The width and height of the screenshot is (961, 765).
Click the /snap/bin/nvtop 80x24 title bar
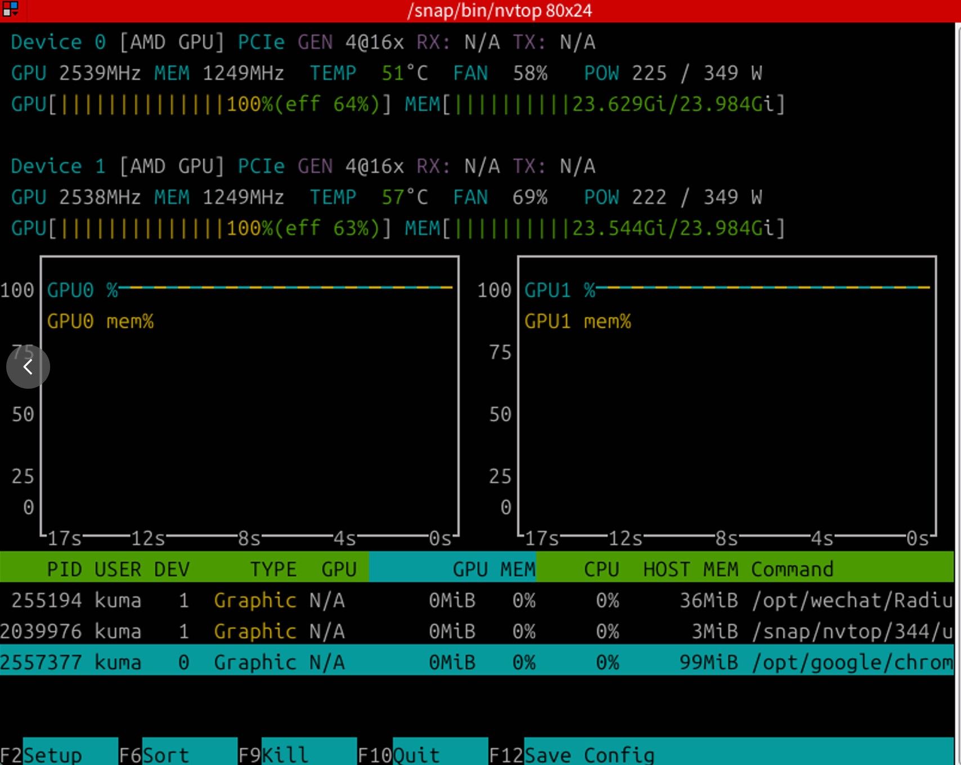500,11
